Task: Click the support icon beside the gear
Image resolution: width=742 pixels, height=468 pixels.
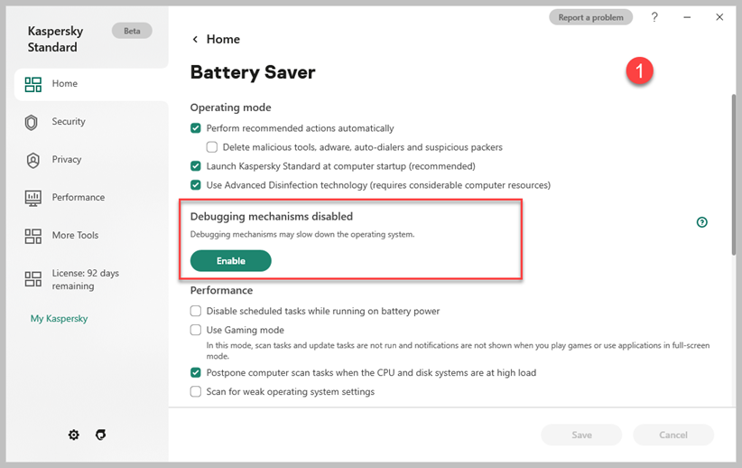Action: [101, 435]
